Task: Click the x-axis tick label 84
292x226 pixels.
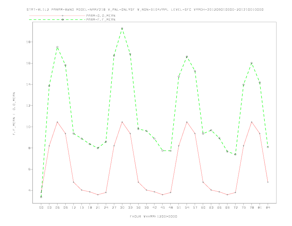Action: pos(268,208)
